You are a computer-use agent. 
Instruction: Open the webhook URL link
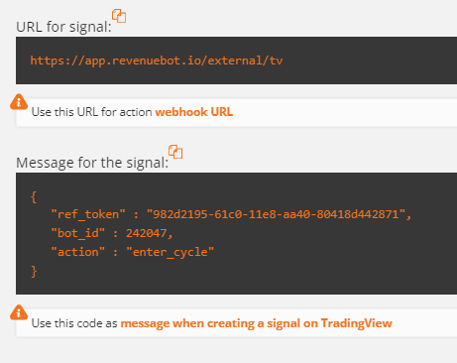click(x=194, y=112)
